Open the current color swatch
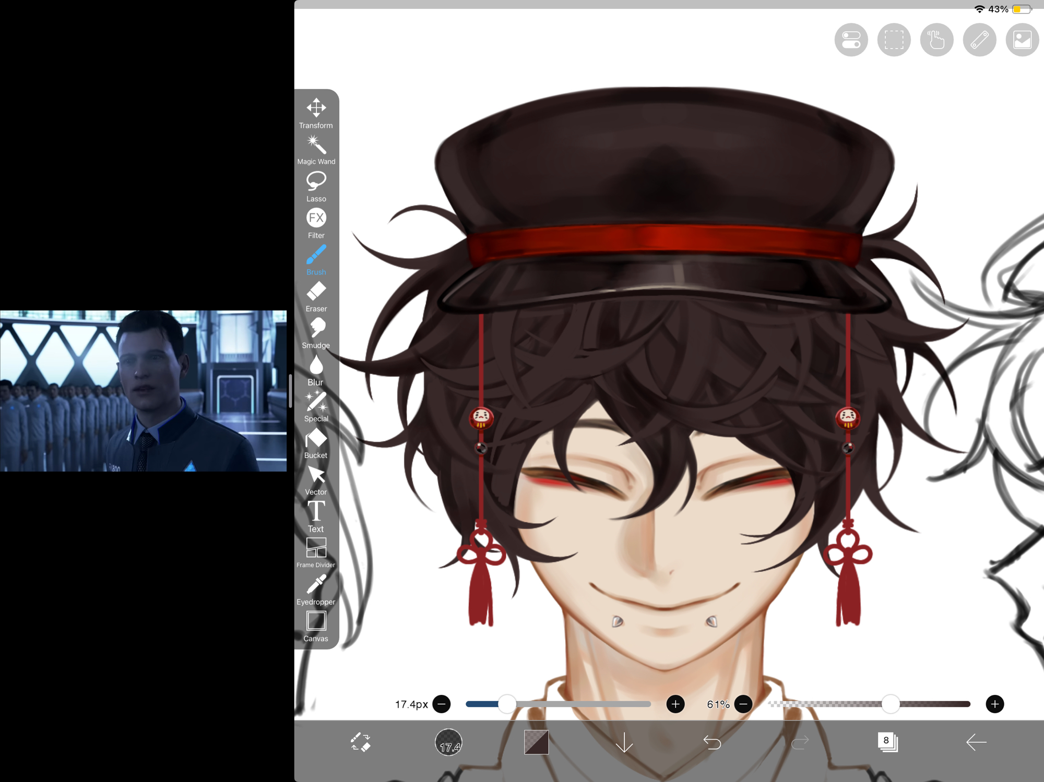Viewport: 1044px width, 782px height. (536, 742)
